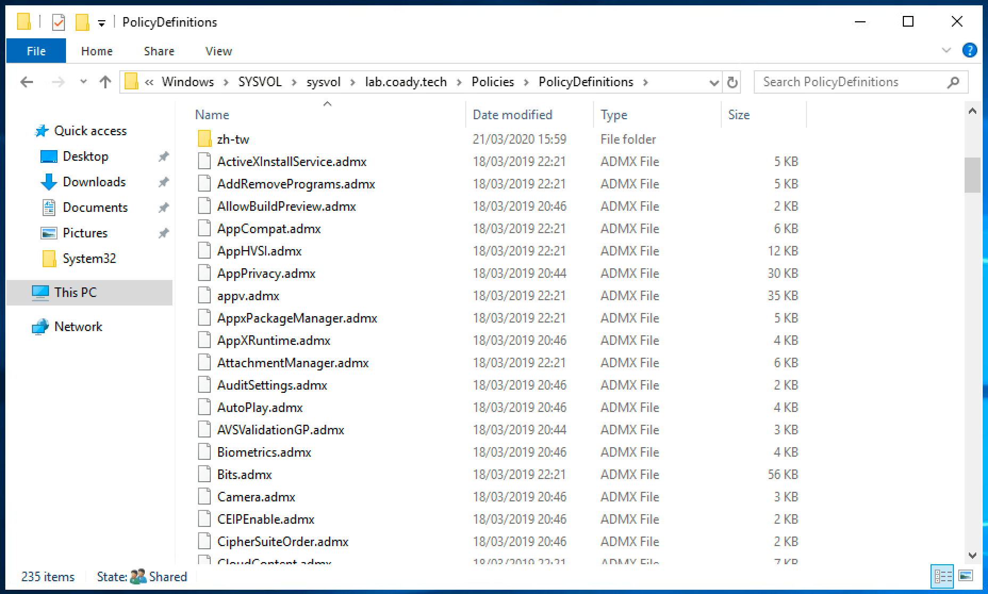Unpin Pictures using its pin icon

click(x=163, y=233)
